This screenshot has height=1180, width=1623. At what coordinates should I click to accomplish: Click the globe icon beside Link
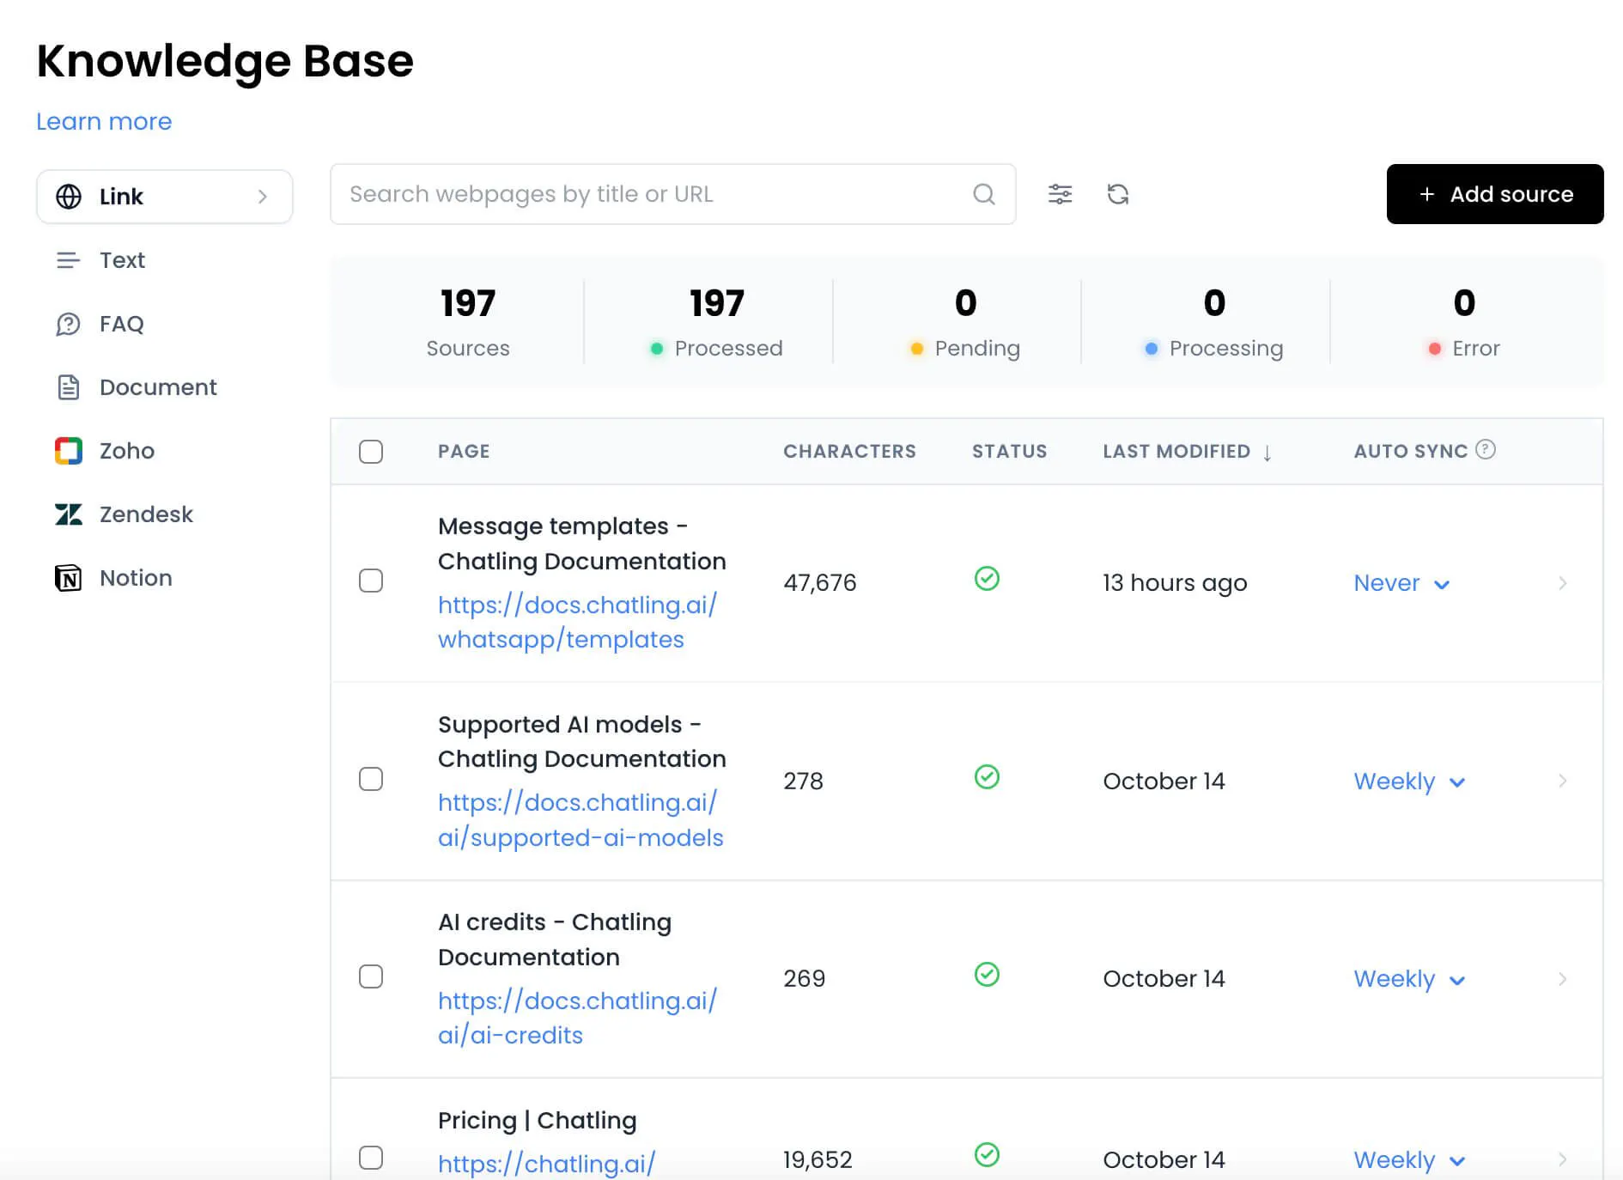pyautogui.click(x=69, y=197)
